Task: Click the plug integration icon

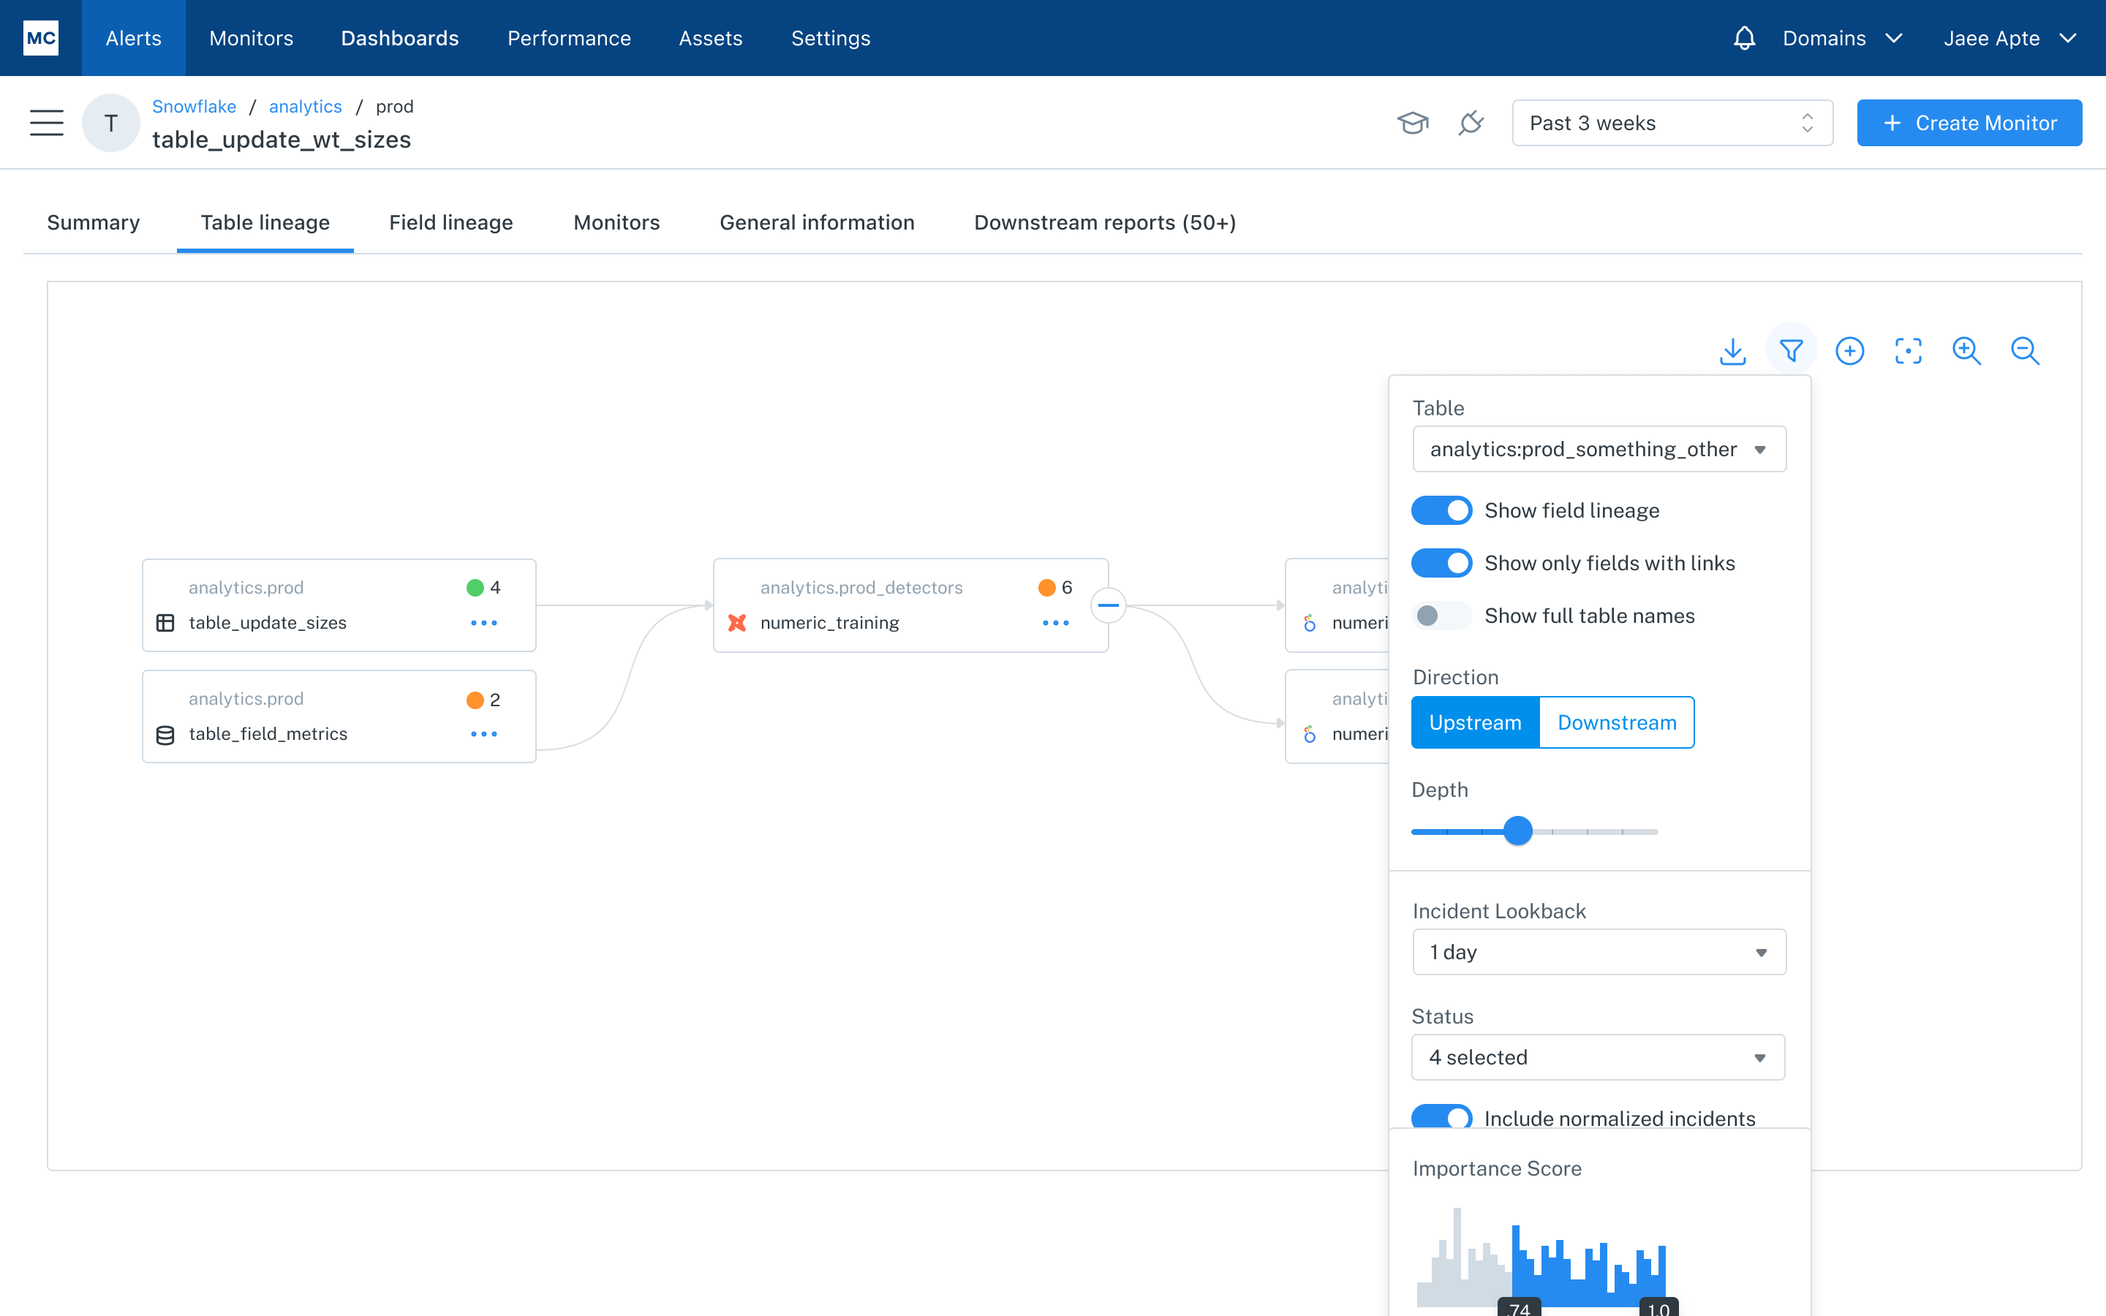Action: [1471, 123]
